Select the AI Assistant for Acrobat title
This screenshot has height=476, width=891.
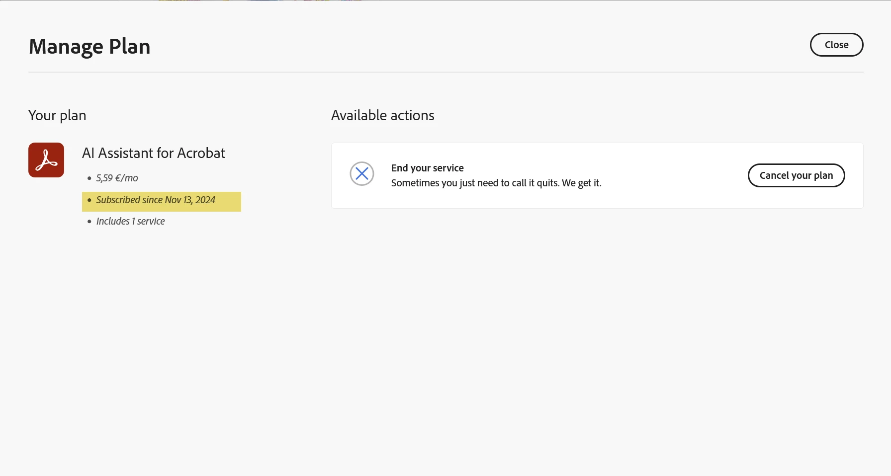153,153
